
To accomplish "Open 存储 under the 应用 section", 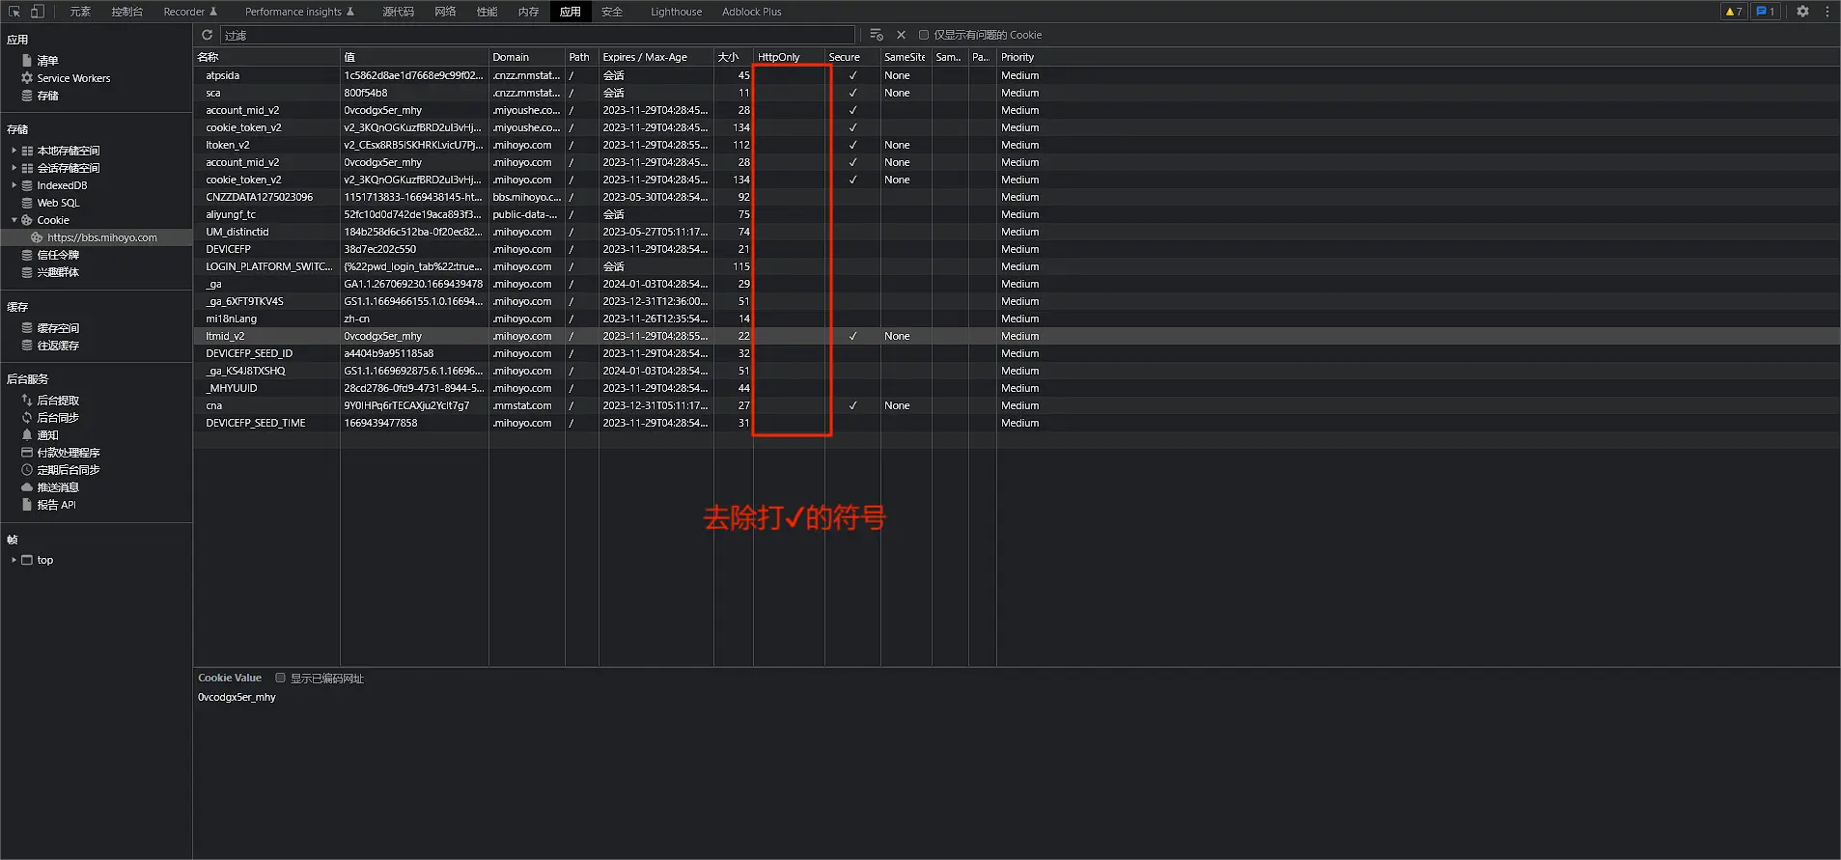I will tap(47, 96).
